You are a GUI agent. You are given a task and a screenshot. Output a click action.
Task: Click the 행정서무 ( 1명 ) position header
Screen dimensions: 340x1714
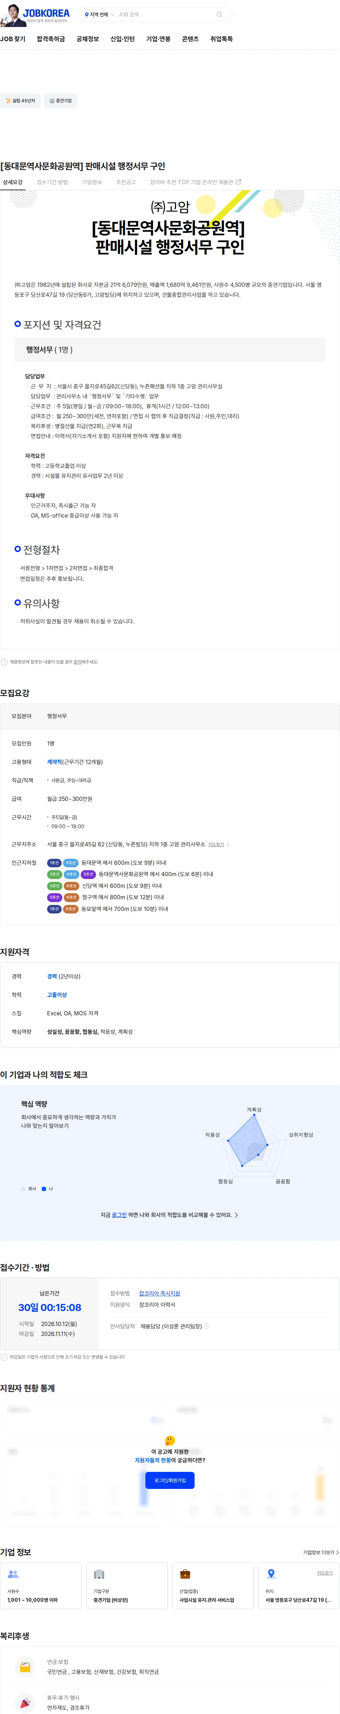[x=170, y=350]
